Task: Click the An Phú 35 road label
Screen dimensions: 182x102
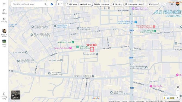Action: coord(86,78)
